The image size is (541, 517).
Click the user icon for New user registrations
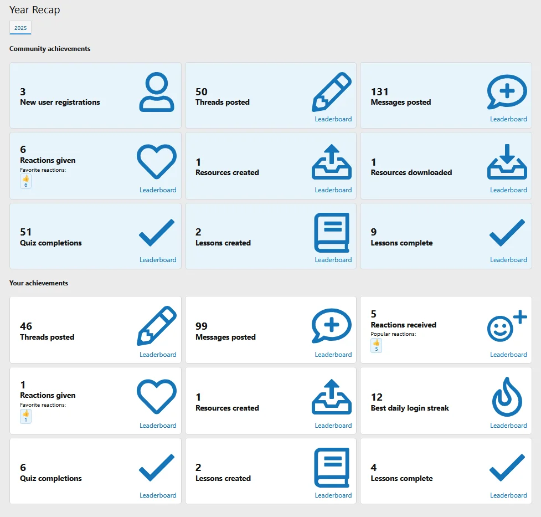[156, 92]
